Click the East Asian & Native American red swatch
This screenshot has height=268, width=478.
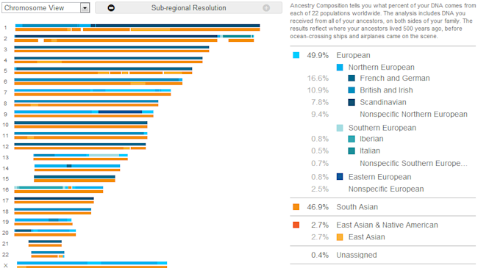(x=296, y=225)
